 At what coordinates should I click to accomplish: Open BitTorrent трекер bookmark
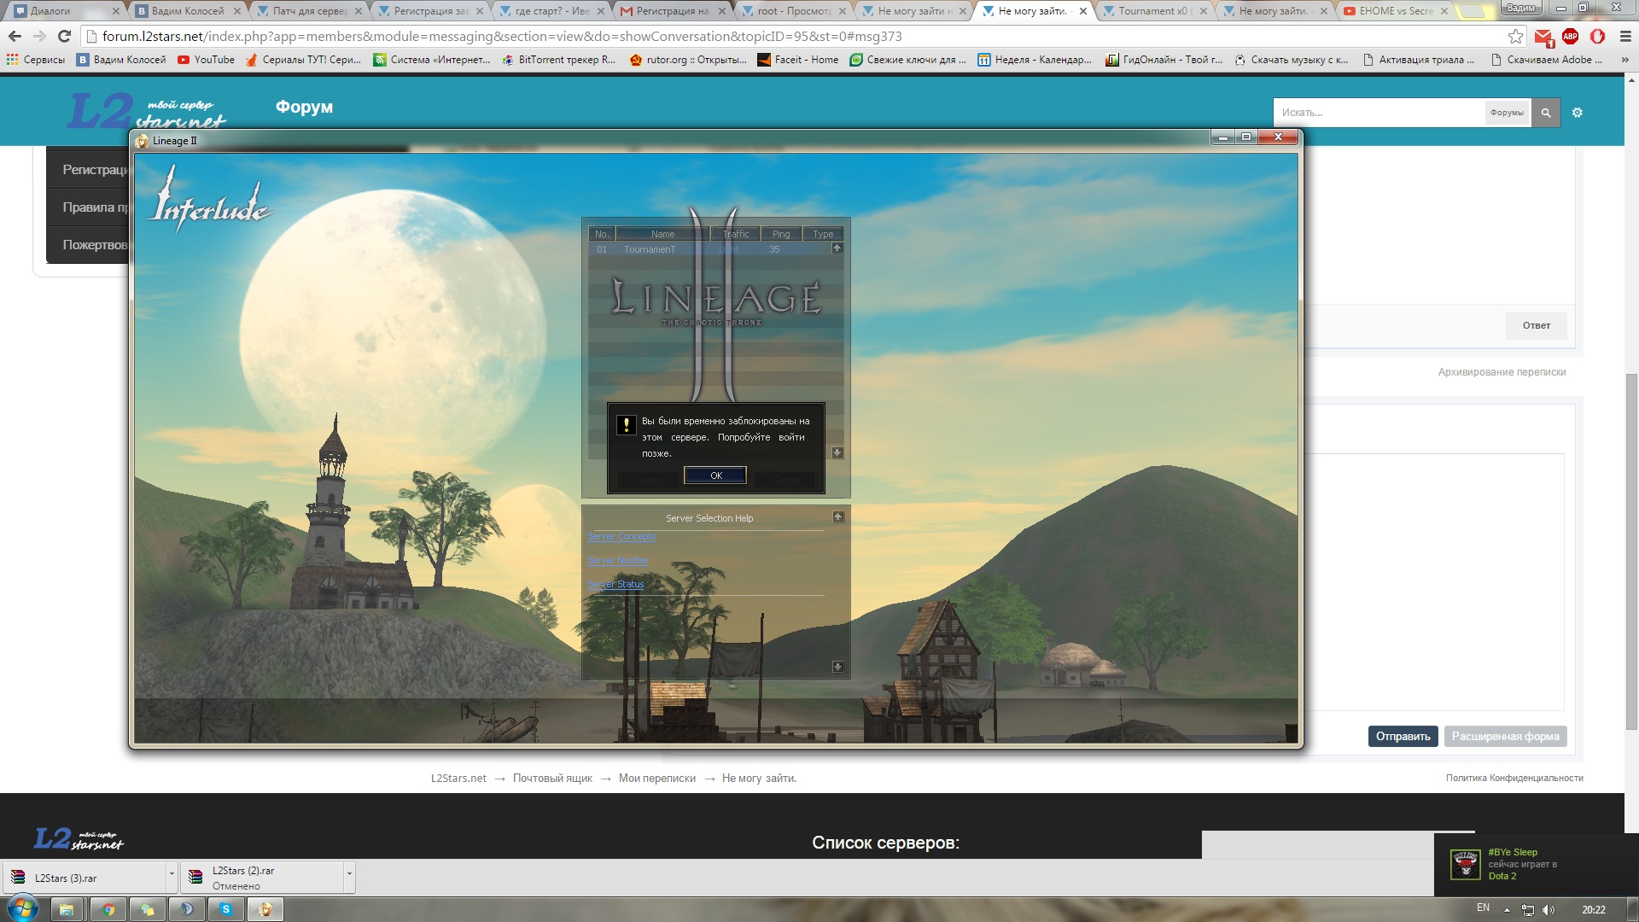click(x=558, y=60)
